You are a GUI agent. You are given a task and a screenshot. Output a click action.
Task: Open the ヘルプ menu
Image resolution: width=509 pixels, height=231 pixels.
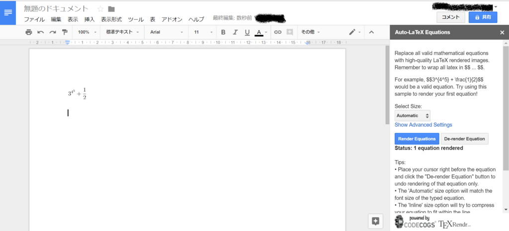tap(196, 19)
